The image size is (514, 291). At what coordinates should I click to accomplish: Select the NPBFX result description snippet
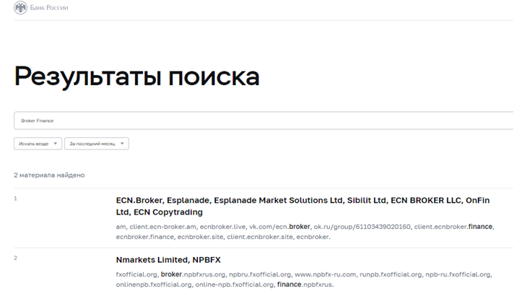click(304, 279)
